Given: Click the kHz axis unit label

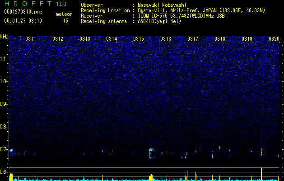Looking at the screenshot, I should (x=4, y=37).
